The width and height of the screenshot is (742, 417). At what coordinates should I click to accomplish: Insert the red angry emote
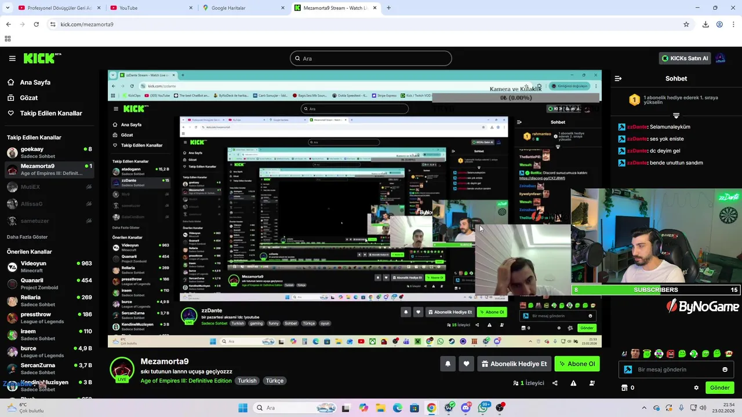(671, 353)
